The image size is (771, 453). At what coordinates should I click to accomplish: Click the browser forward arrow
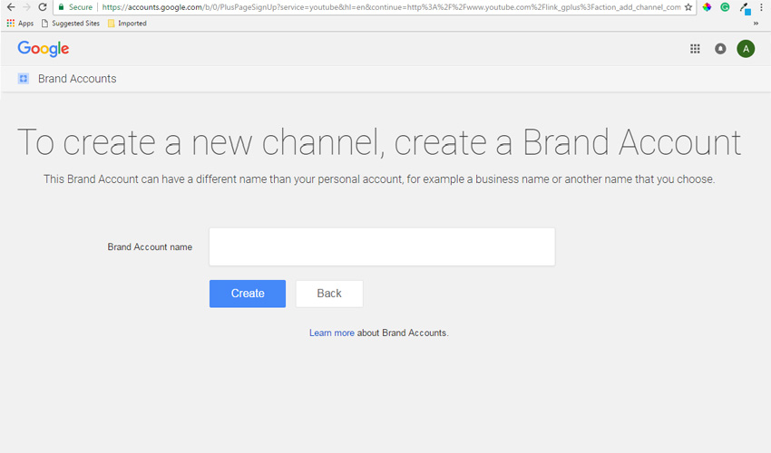coord(26,7)
